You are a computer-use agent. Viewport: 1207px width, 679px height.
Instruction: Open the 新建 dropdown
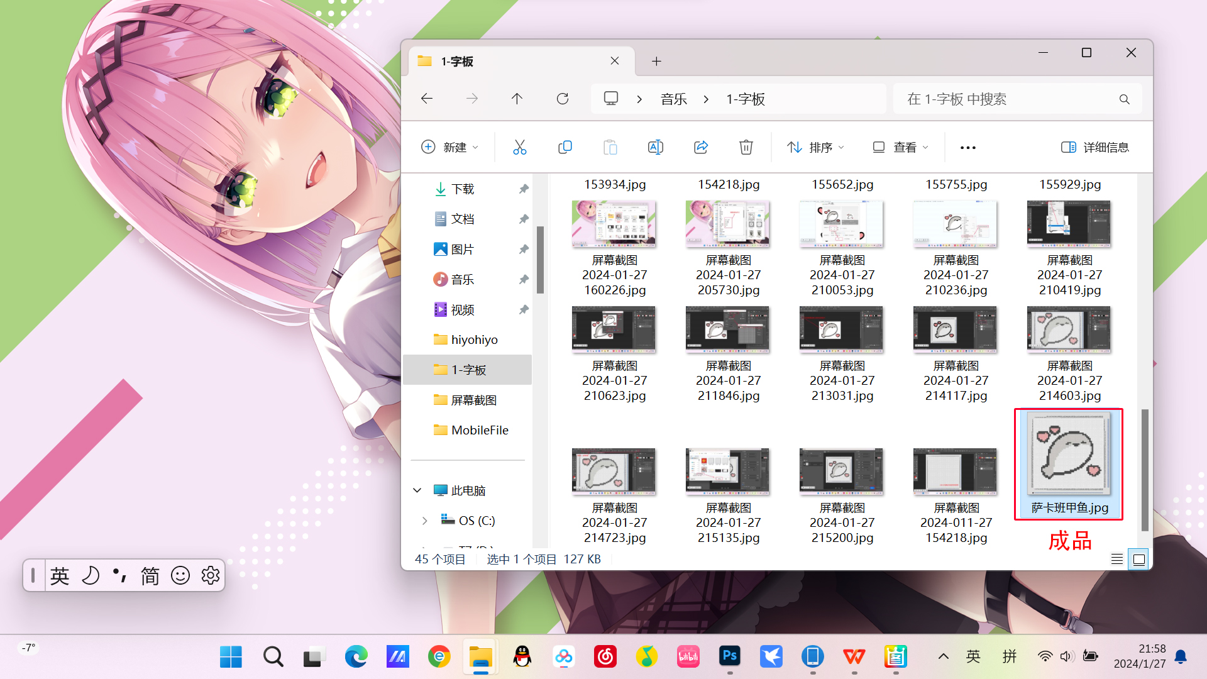(450, 147)
